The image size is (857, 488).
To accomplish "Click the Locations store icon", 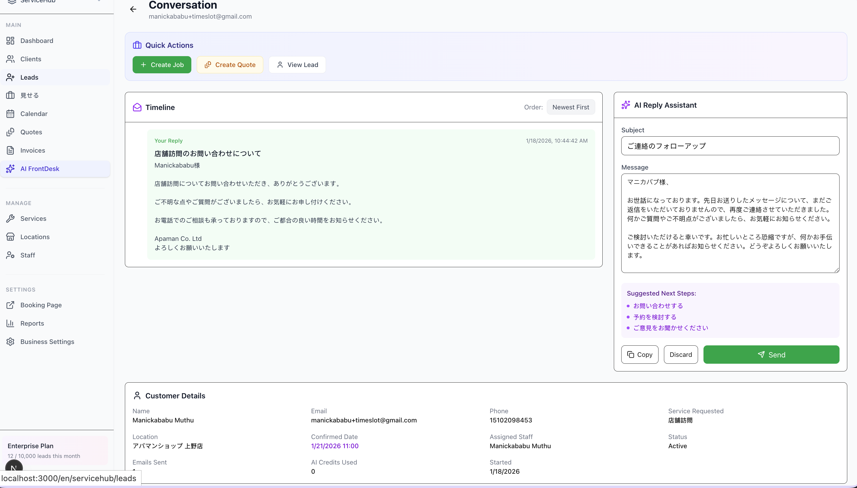I will (x=10, y=237).
